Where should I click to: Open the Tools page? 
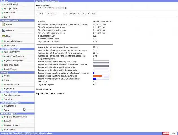(x=6, y=110)
